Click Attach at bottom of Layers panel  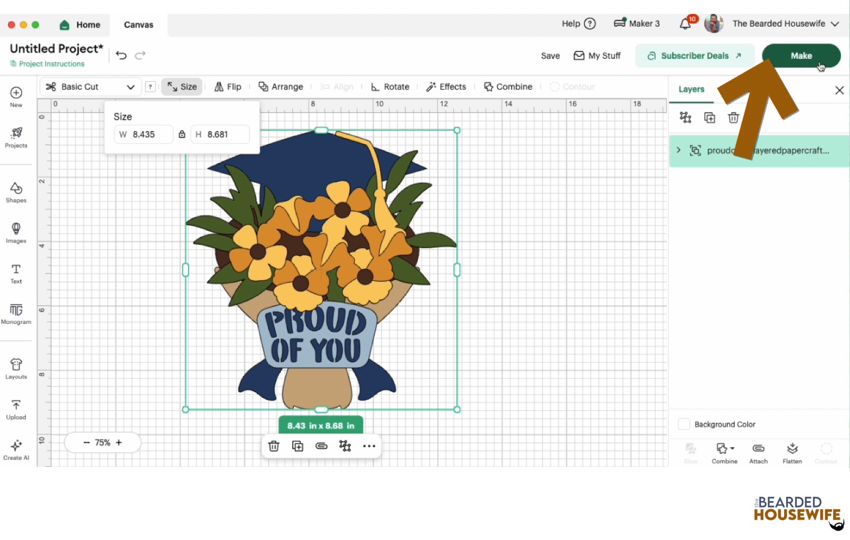(x=759, y=453)
